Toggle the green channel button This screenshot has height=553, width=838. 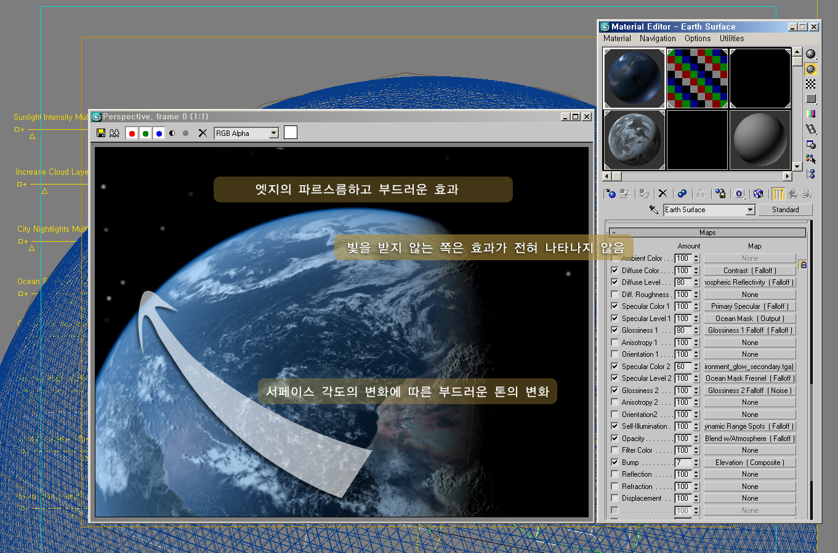pyautogui.click(x=145, y=133)
